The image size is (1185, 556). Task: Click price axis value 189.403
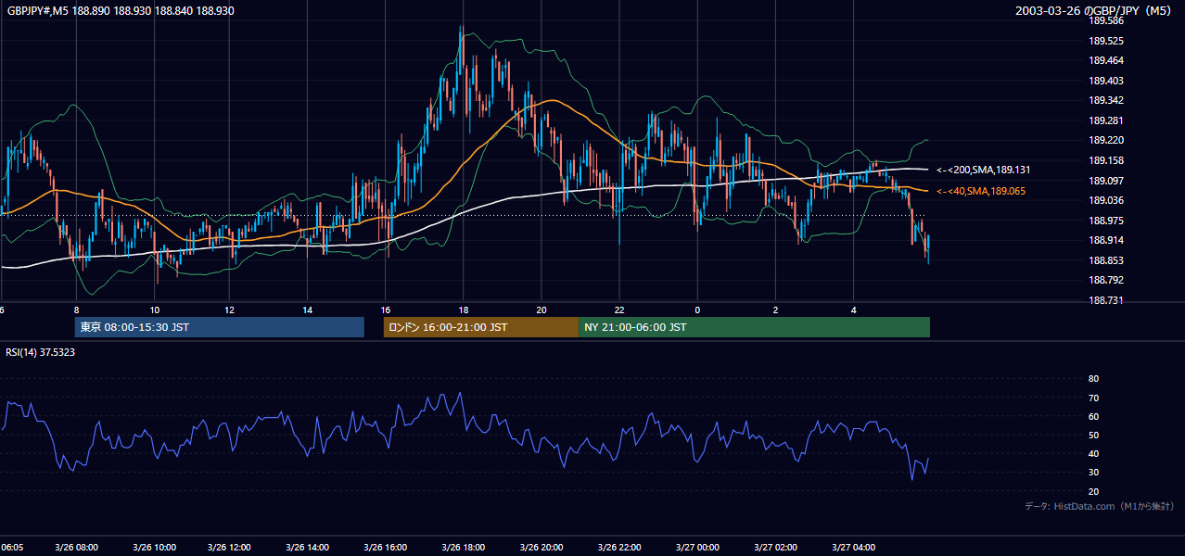(x=1105, y=81)
